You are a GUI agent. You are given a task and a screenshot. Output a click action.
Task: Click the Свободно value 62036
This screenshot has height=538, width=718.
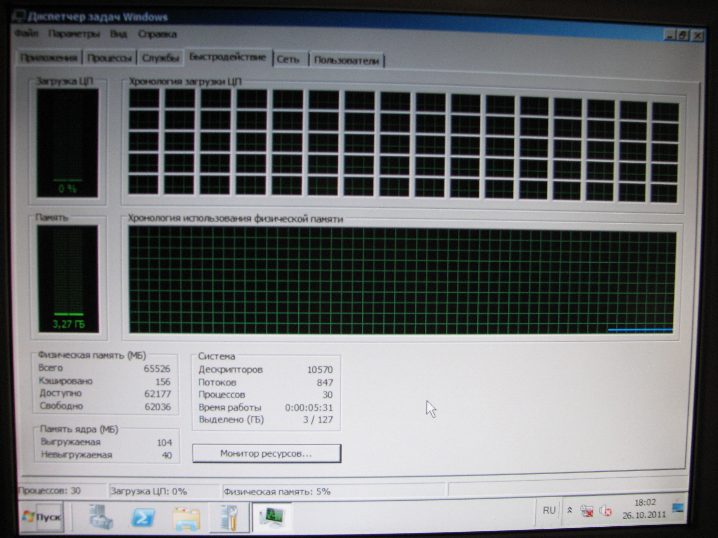tap(158, 407)
